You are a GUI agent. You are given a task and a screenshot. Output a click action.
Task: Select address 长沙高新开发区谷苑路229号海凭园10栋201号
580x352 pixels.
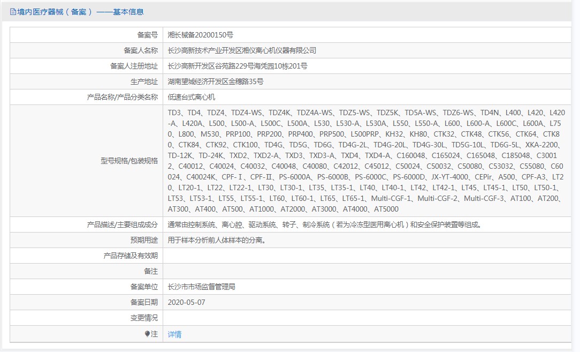click(238, 66)
